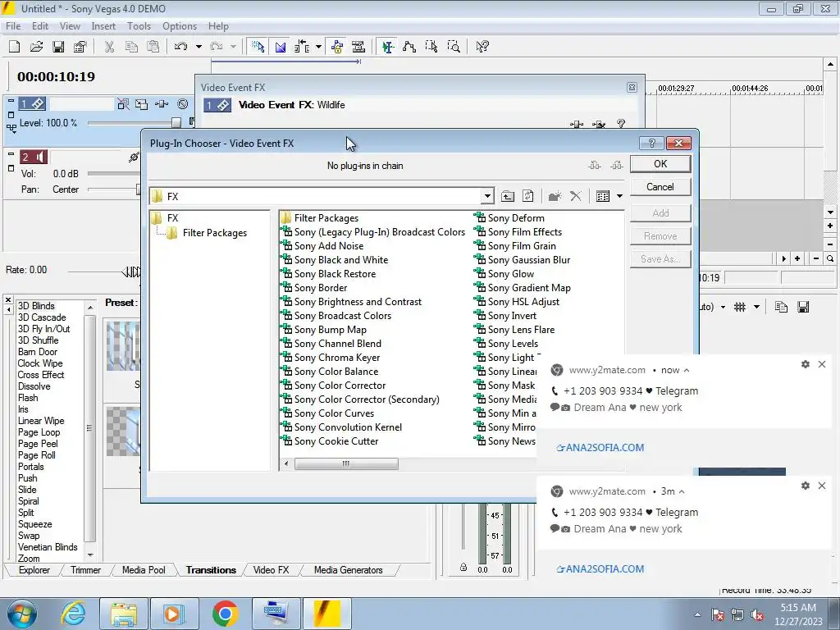840x630 pixels.
Task: Expand the FX folder path combo box
Action: 487,196
